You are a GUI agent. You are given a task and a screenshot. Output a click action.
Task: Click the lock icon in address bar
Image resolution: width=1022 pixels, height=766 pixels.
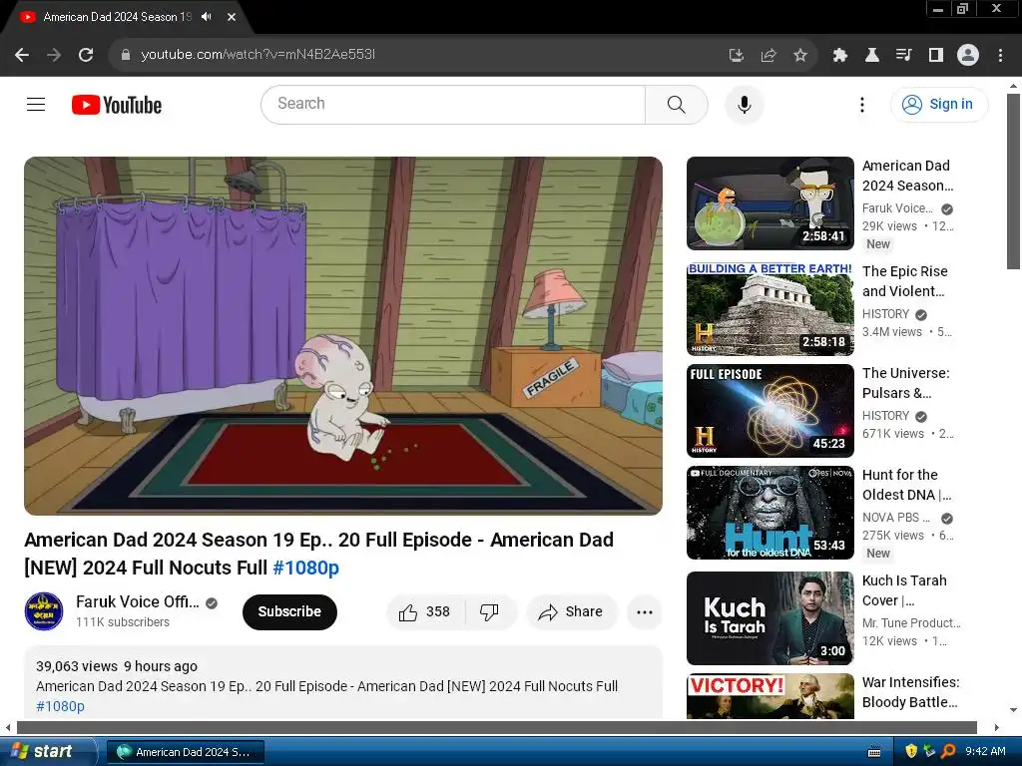pyautogui.click(x=126, y=55)
